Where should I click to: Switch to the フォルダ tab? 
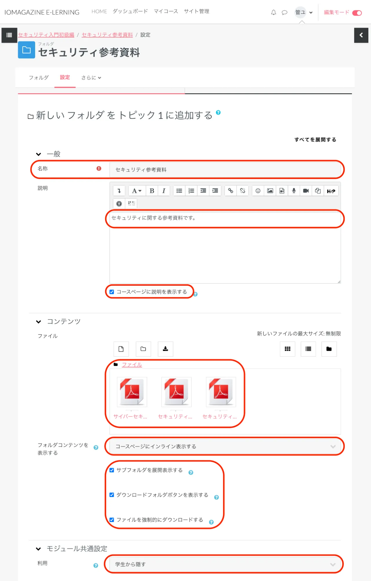click(x=39, y=78)
